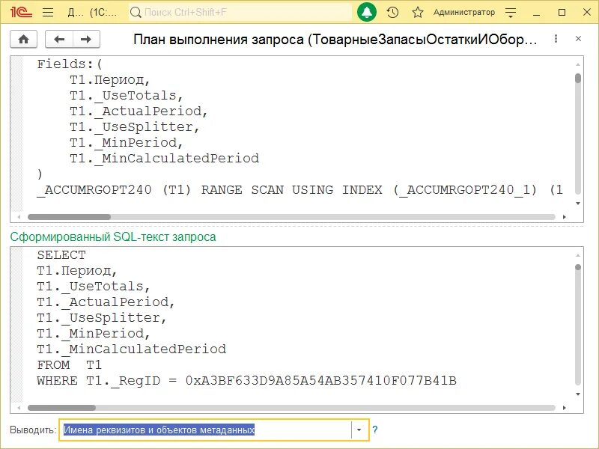
Task: Click vertical scrollbar thumb of plan area
Action: click(578, 78)
